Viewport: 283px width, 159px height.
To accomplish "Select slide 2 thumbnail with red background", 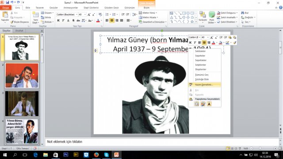I will click(22, 76).
